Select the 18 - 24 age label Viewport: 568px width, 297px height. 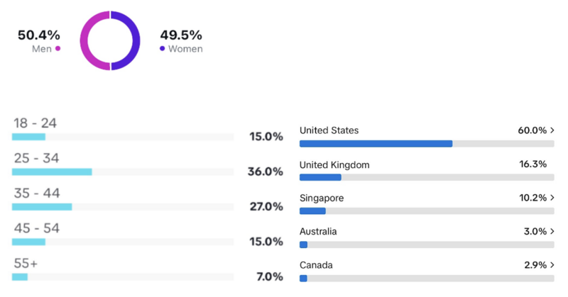click(x=35, y=123)
